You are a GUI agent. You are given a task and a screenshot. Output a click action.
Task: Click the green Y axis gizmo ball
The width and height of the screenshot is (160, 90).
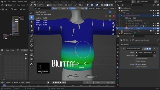click(x=110, y=16)
